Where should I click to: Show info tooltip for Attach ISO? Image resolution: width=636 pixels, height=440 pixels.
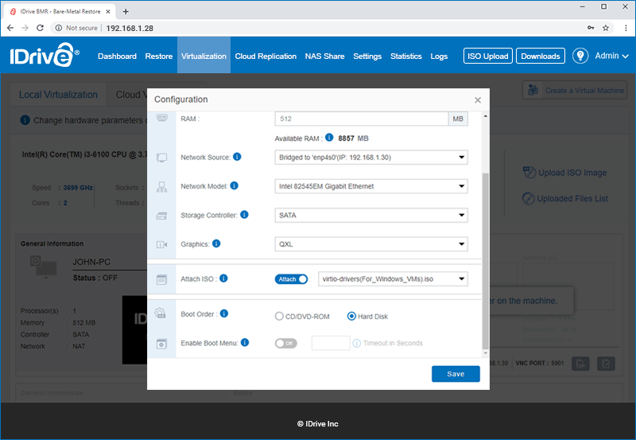click(223, 278)
